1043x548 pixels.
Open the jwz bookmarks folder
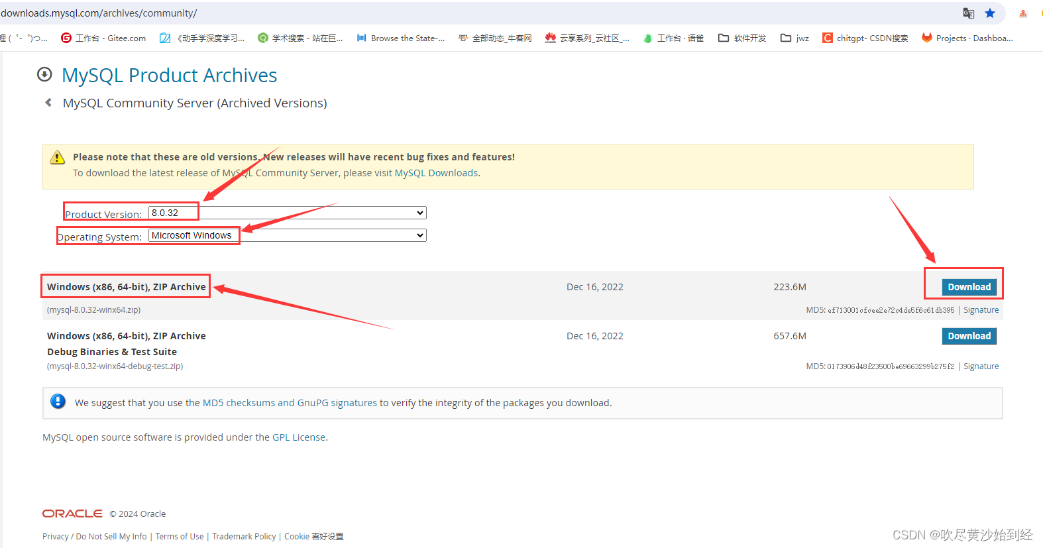click(795, 38)
